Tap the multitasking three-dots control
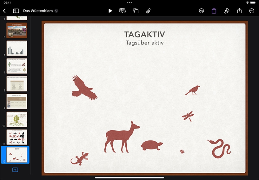The width and height of the screenshot is (259, 180). (x=129, y=3)
